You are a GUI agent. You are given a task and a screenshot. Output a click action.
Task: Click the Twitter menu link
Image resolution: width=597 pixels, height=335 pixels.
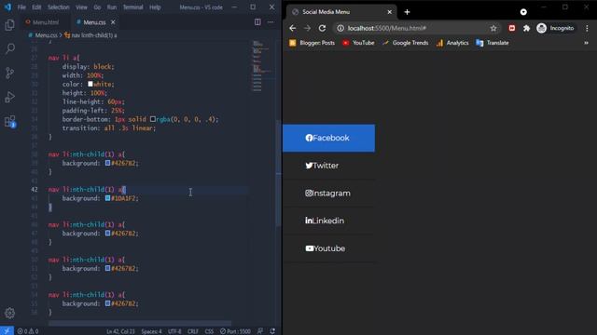pos(328,166)
